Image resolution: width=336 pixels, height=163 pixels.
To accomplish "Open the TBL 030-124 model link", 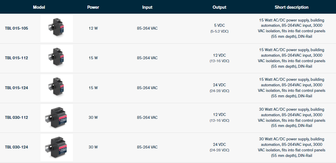I will click(17, 147).
